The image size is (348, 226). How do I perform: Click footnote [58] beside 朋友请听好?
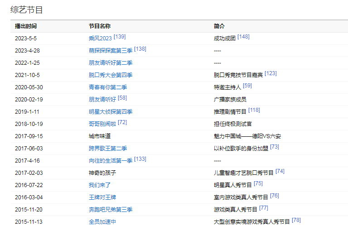122,98
